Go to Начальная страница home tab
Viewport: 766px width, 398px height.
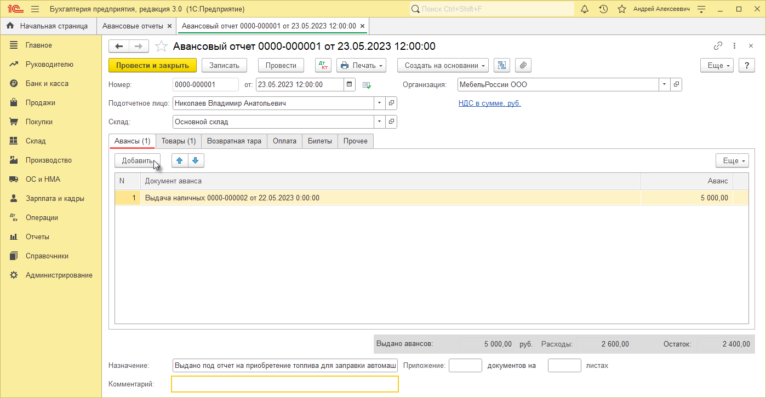click(x=47, y=26)
